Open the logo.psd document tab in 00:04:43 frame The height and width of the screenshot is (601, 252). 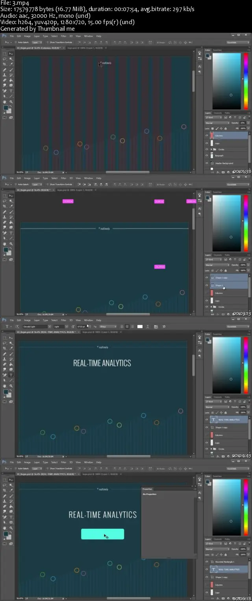pyautogui.click(x=100, y=332)
